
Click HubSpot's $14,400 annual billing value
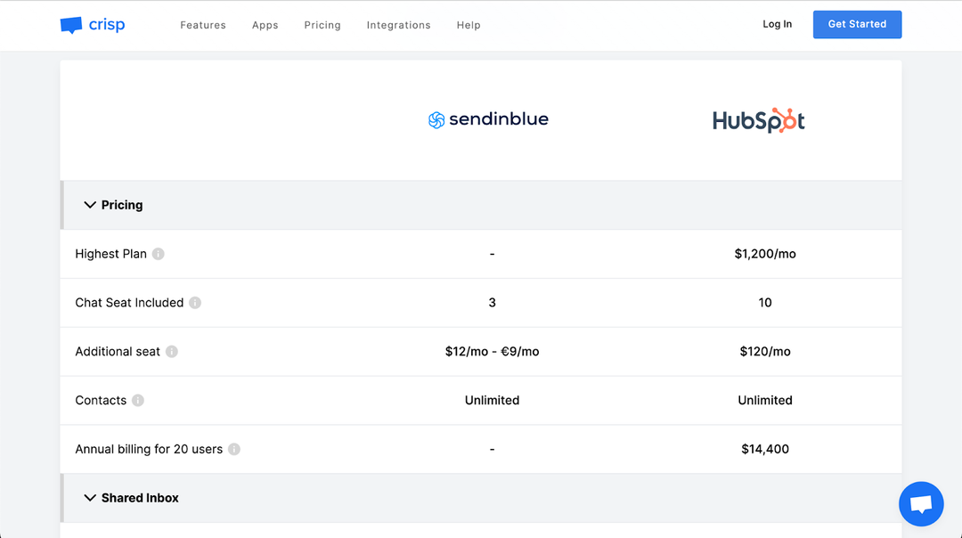[765, 449]
